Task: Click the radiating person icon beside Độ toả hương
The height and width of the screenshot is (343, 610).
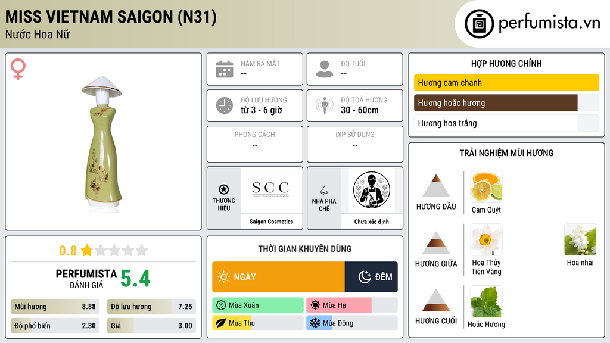Action: (325, 105)
